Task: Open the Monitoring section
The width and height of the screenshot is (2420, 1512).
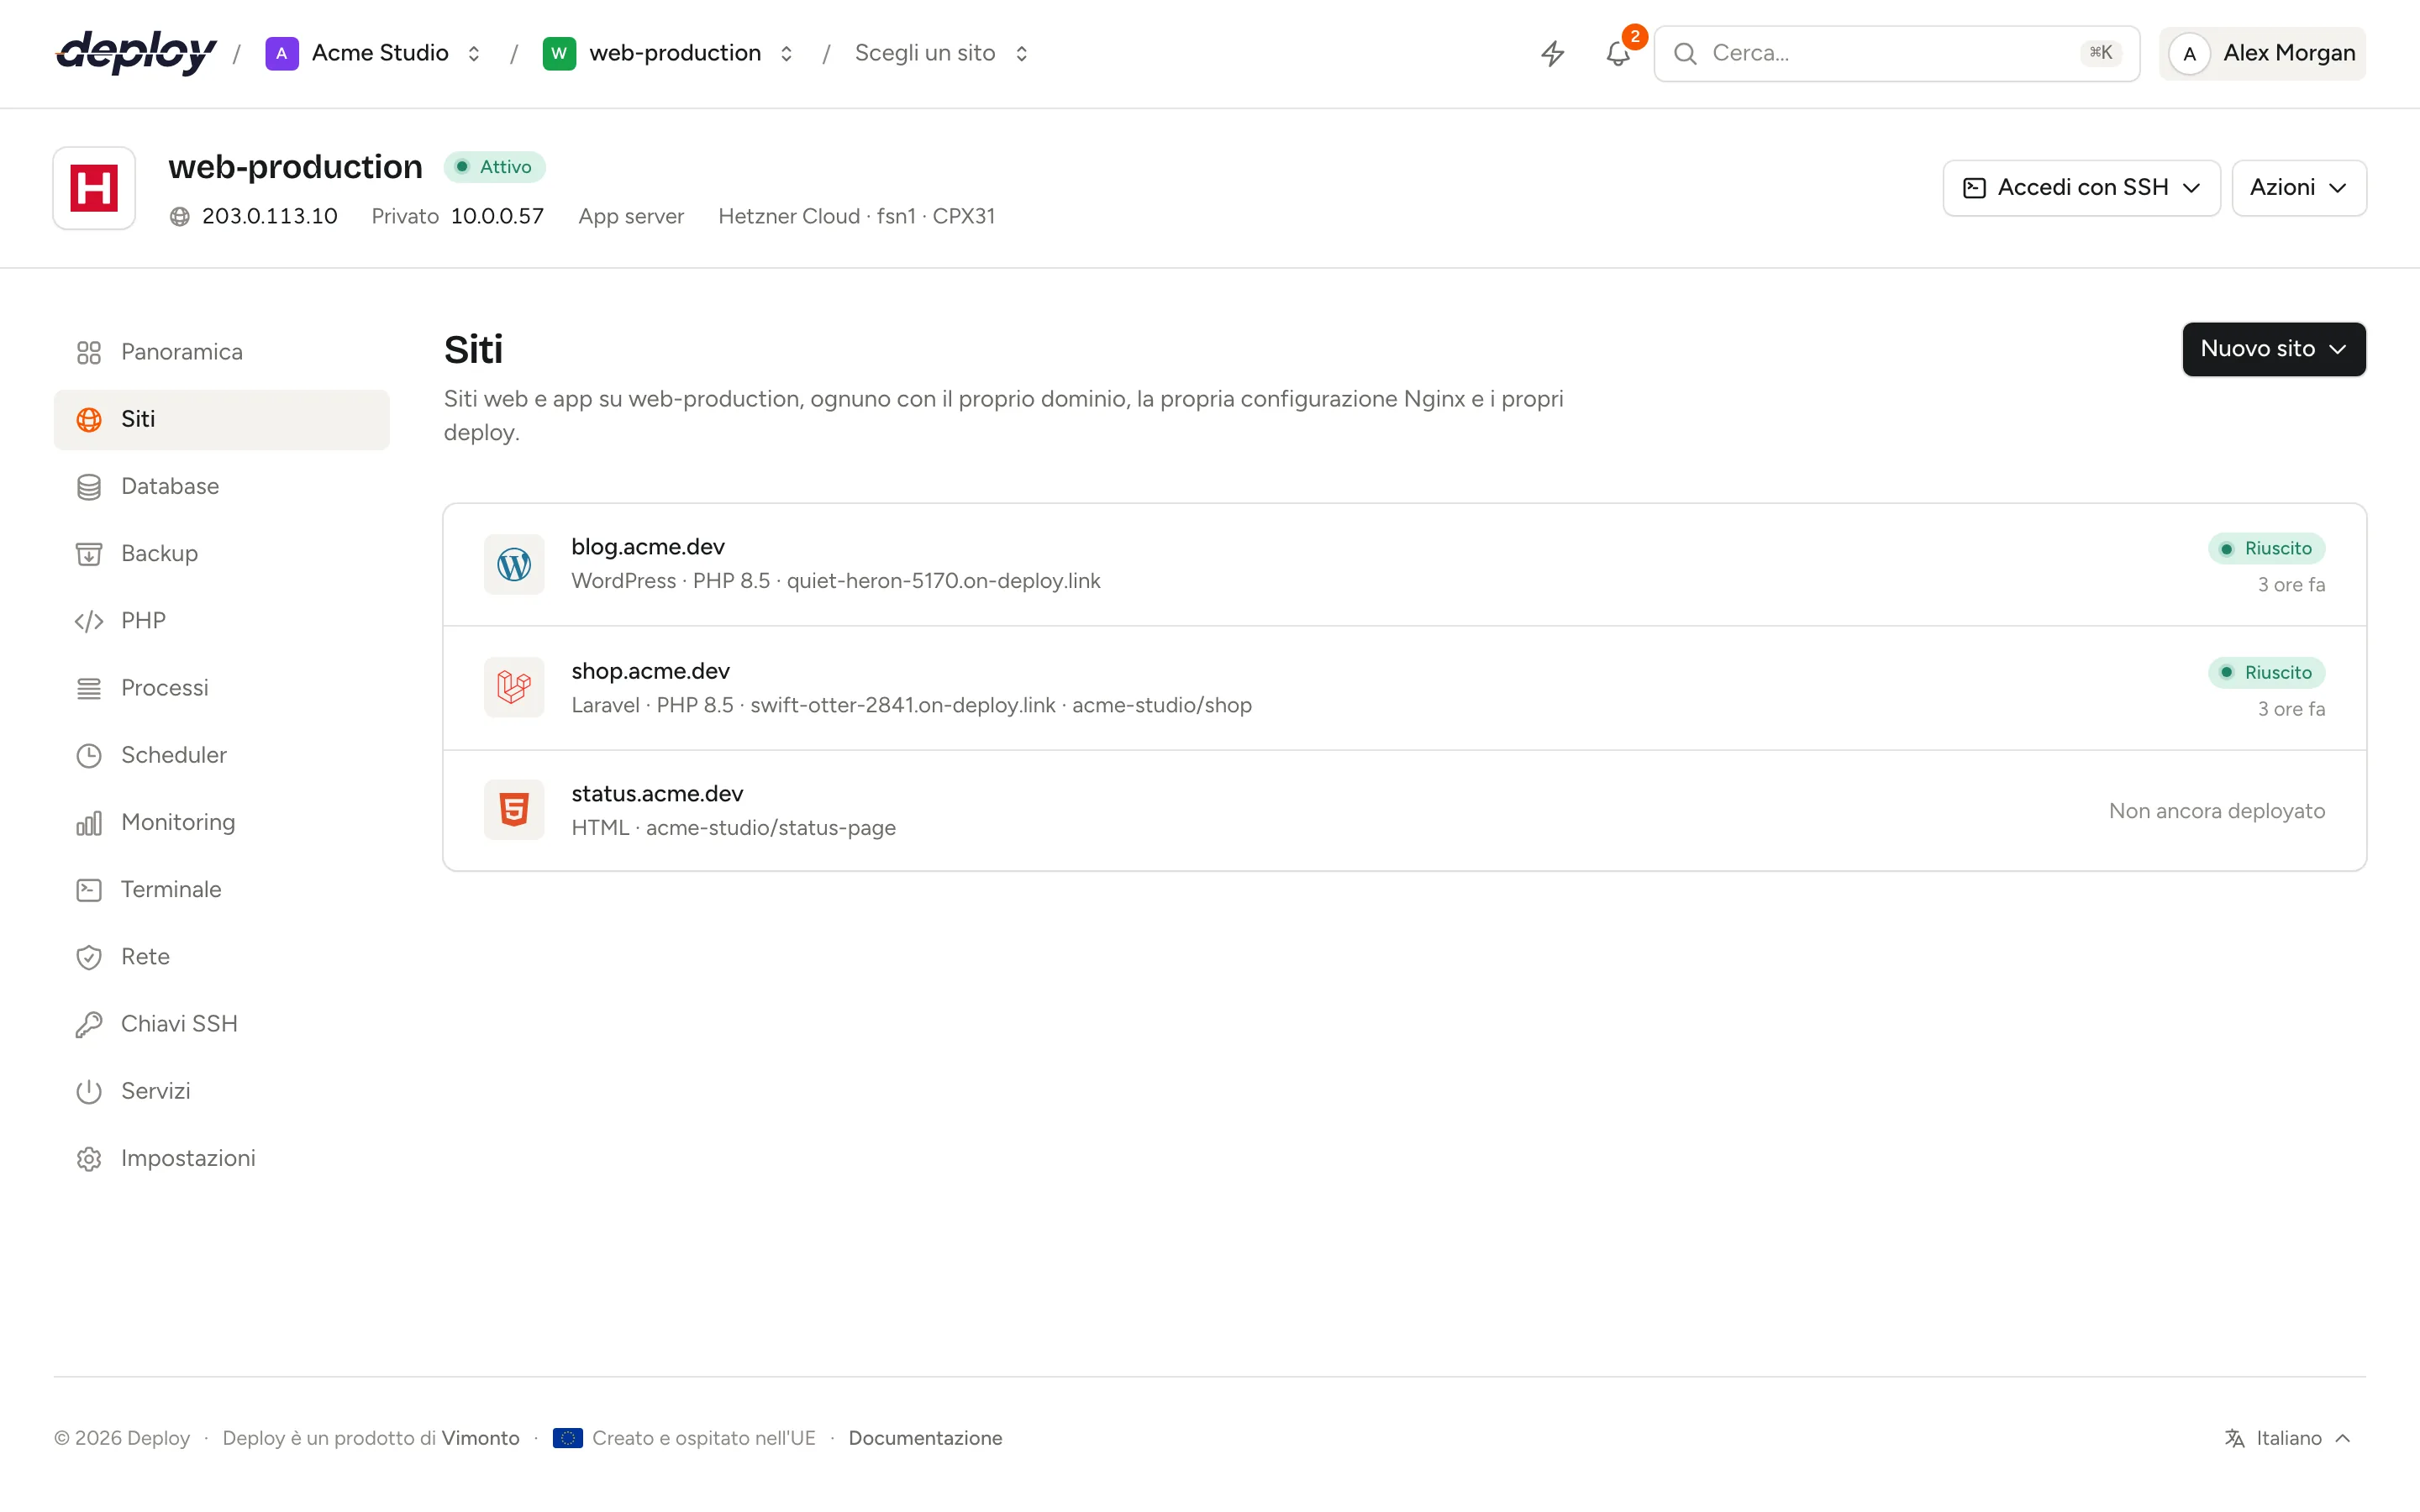Action: (x=221, y=823)
